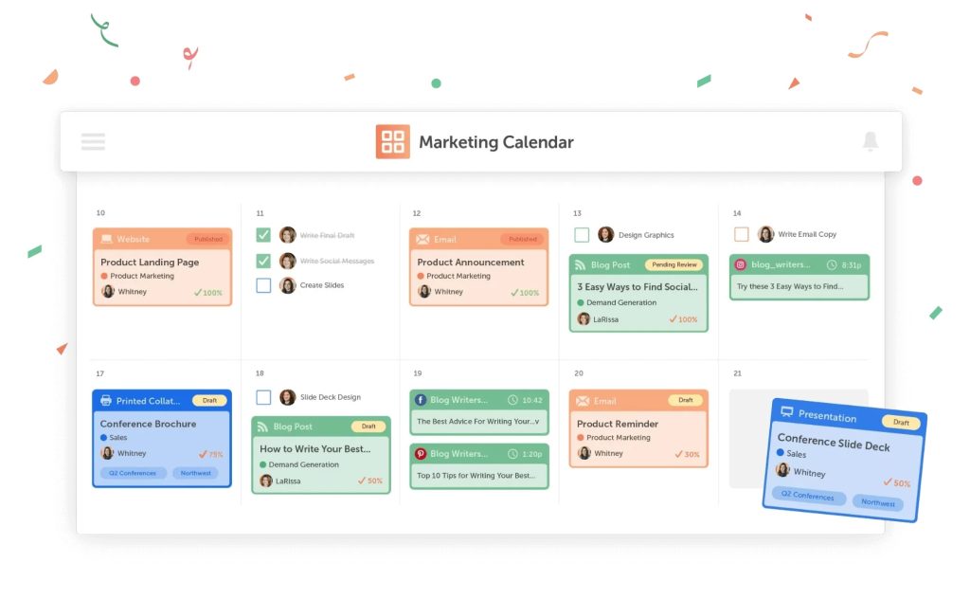
Task: Tick the Write Email Copy checkbox
Action: (742, 234)
